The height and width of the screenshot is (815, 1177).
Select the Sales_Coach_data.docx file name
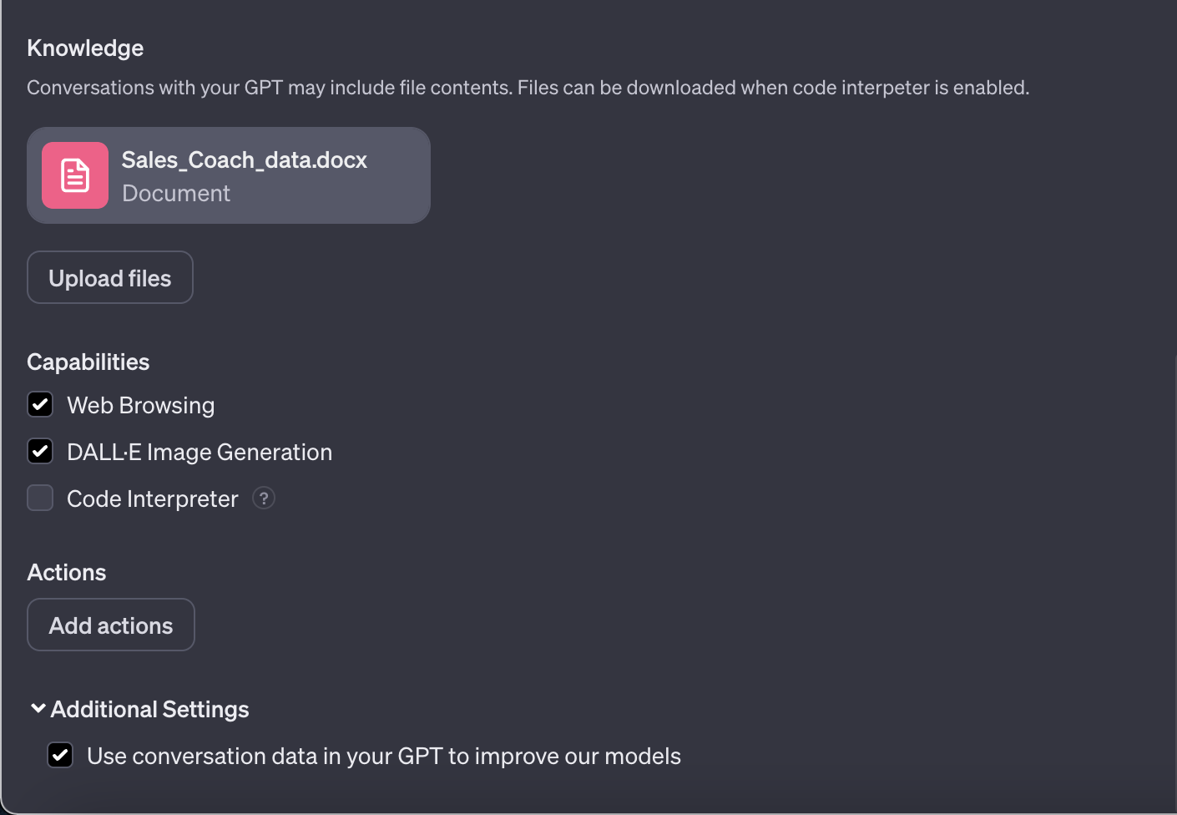245,159
